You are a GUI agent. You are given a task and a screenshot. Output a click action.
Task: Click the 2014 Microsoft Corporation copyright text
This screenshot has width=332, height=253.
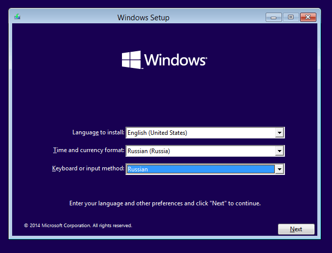tap(78, 226)
